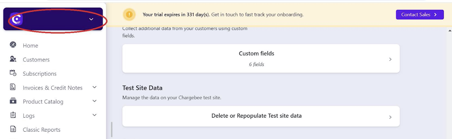The height and width of the screenshot is (139, 452).
Task: Open the Custom fields settings card
Action: tap(261, 58)
